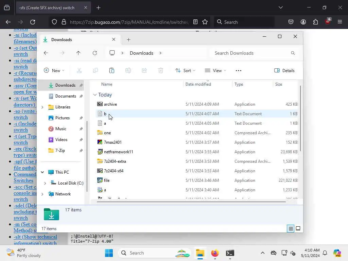Go back in the Firefox browser

[x=8, y=22]
